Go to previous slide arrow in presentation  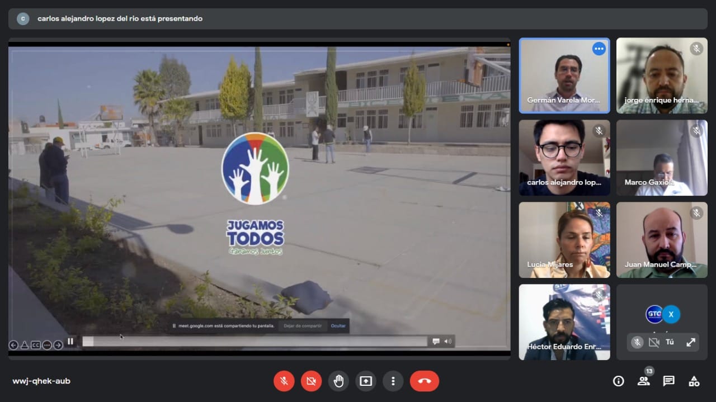[x=13, y=345]
